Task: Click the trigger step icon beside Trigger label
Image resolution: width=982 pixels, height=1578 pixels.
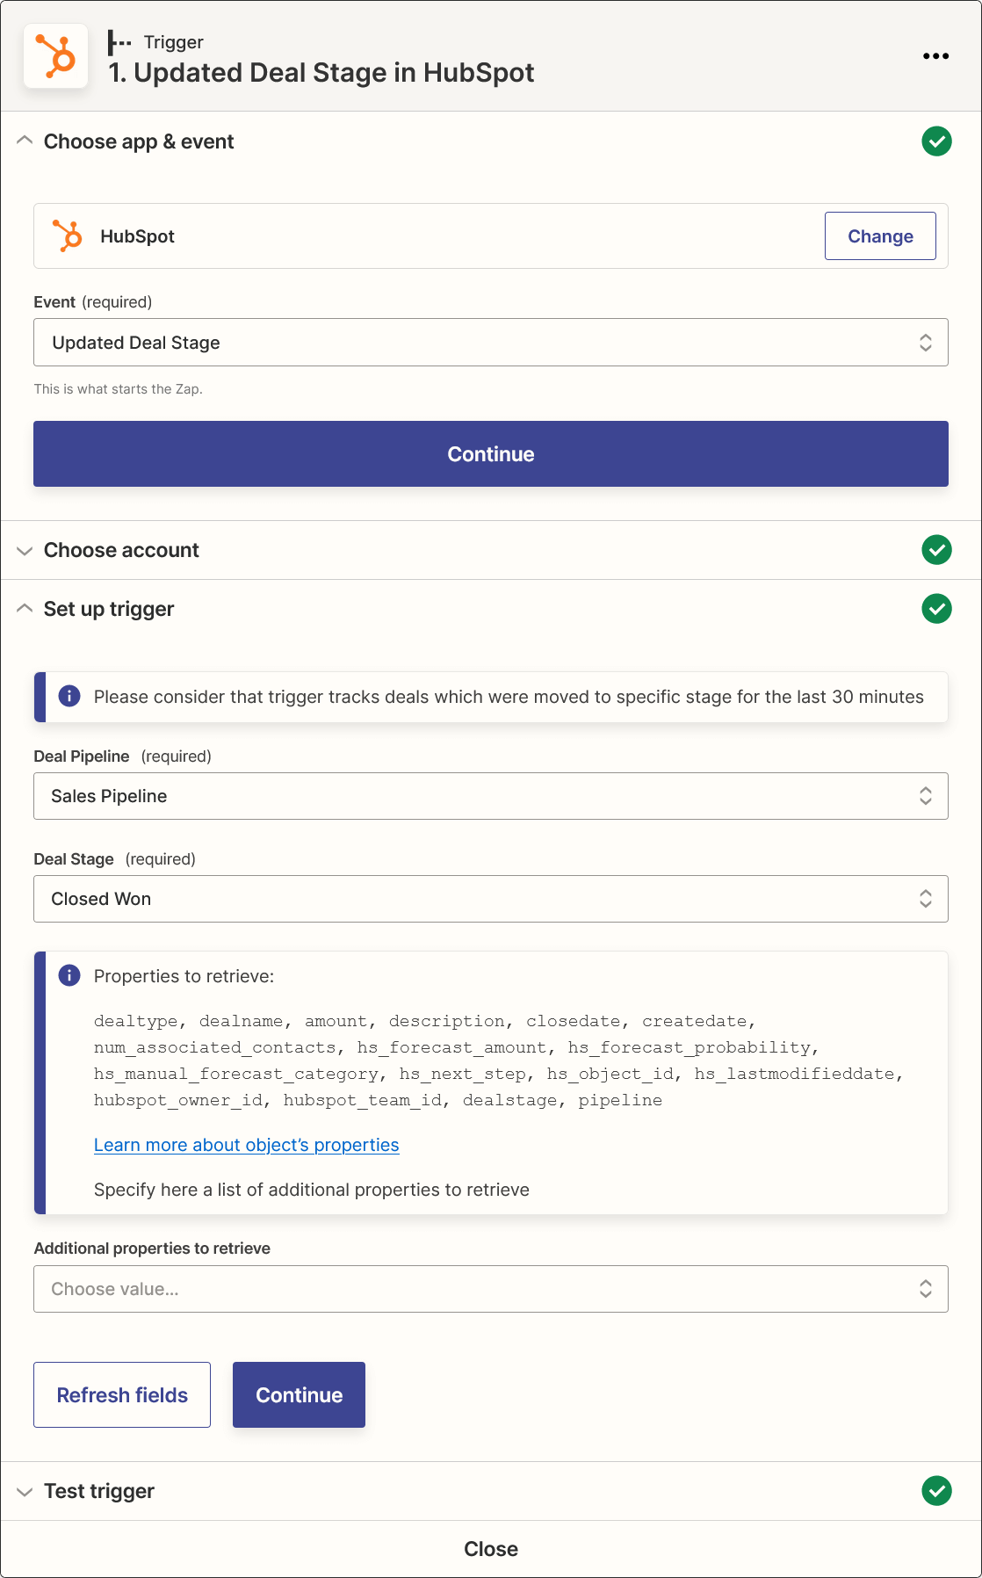Action: pyautogui.click(x=119, y=42)
